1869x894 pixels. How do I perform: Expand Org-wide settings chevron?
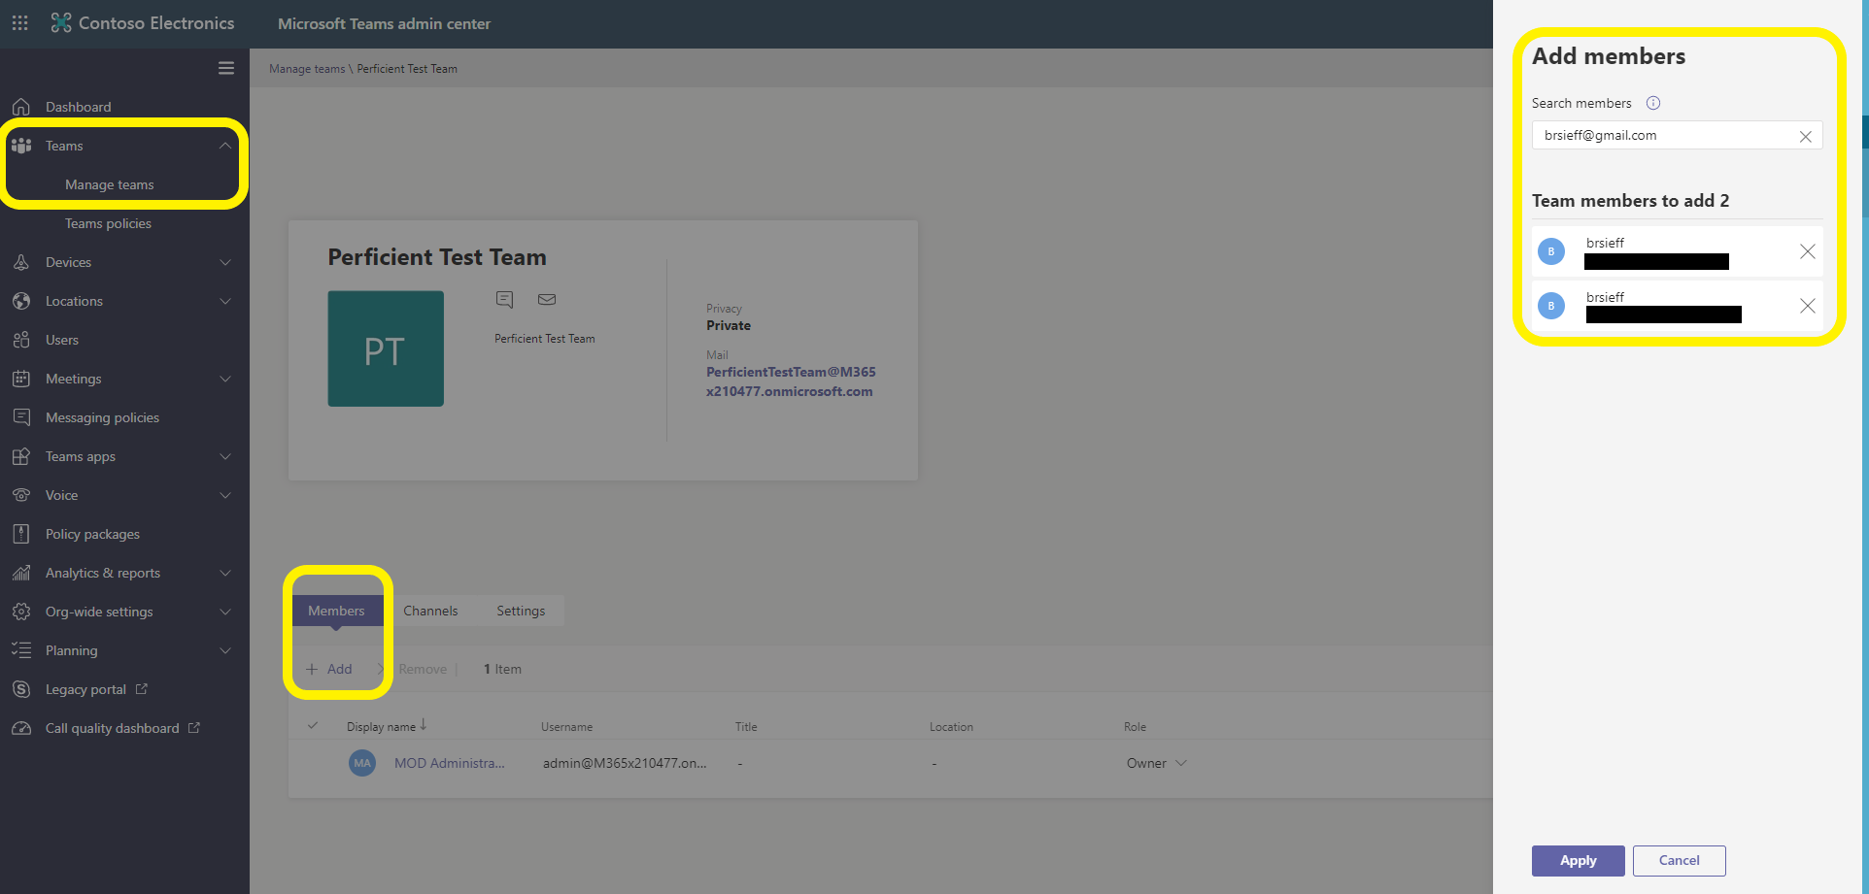tap(225, 612)
